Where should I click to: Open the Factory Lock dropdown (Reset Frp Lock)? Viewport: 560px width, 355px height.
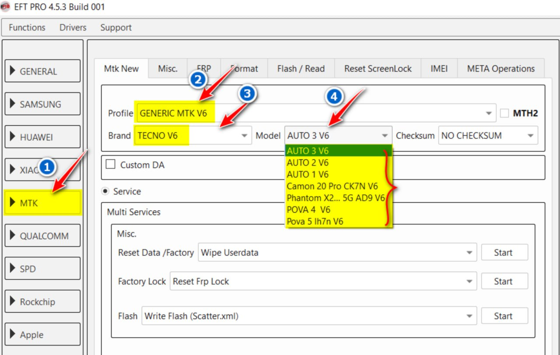point(323,281)
